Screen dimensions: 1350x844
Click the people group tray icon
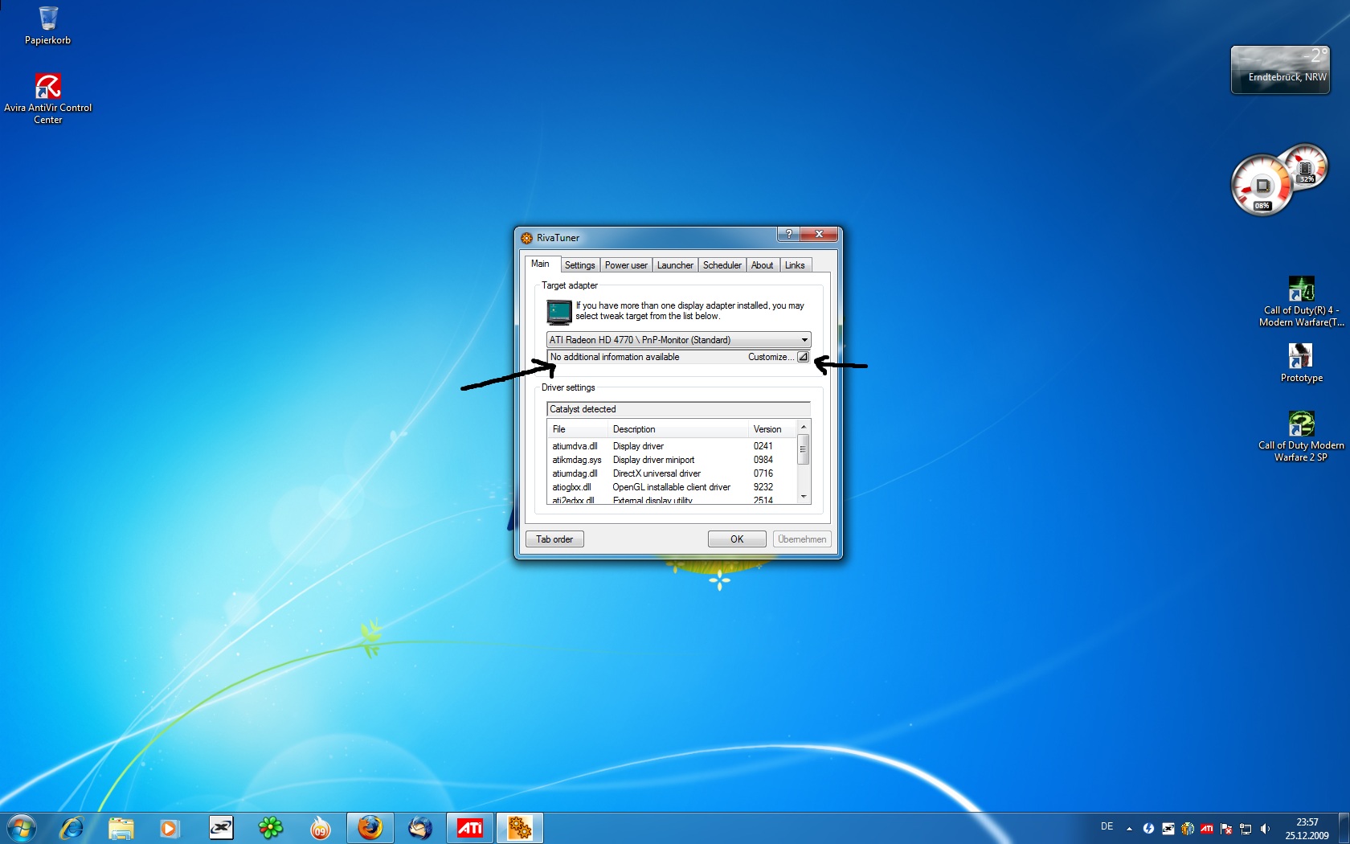tap(1188, 828)
